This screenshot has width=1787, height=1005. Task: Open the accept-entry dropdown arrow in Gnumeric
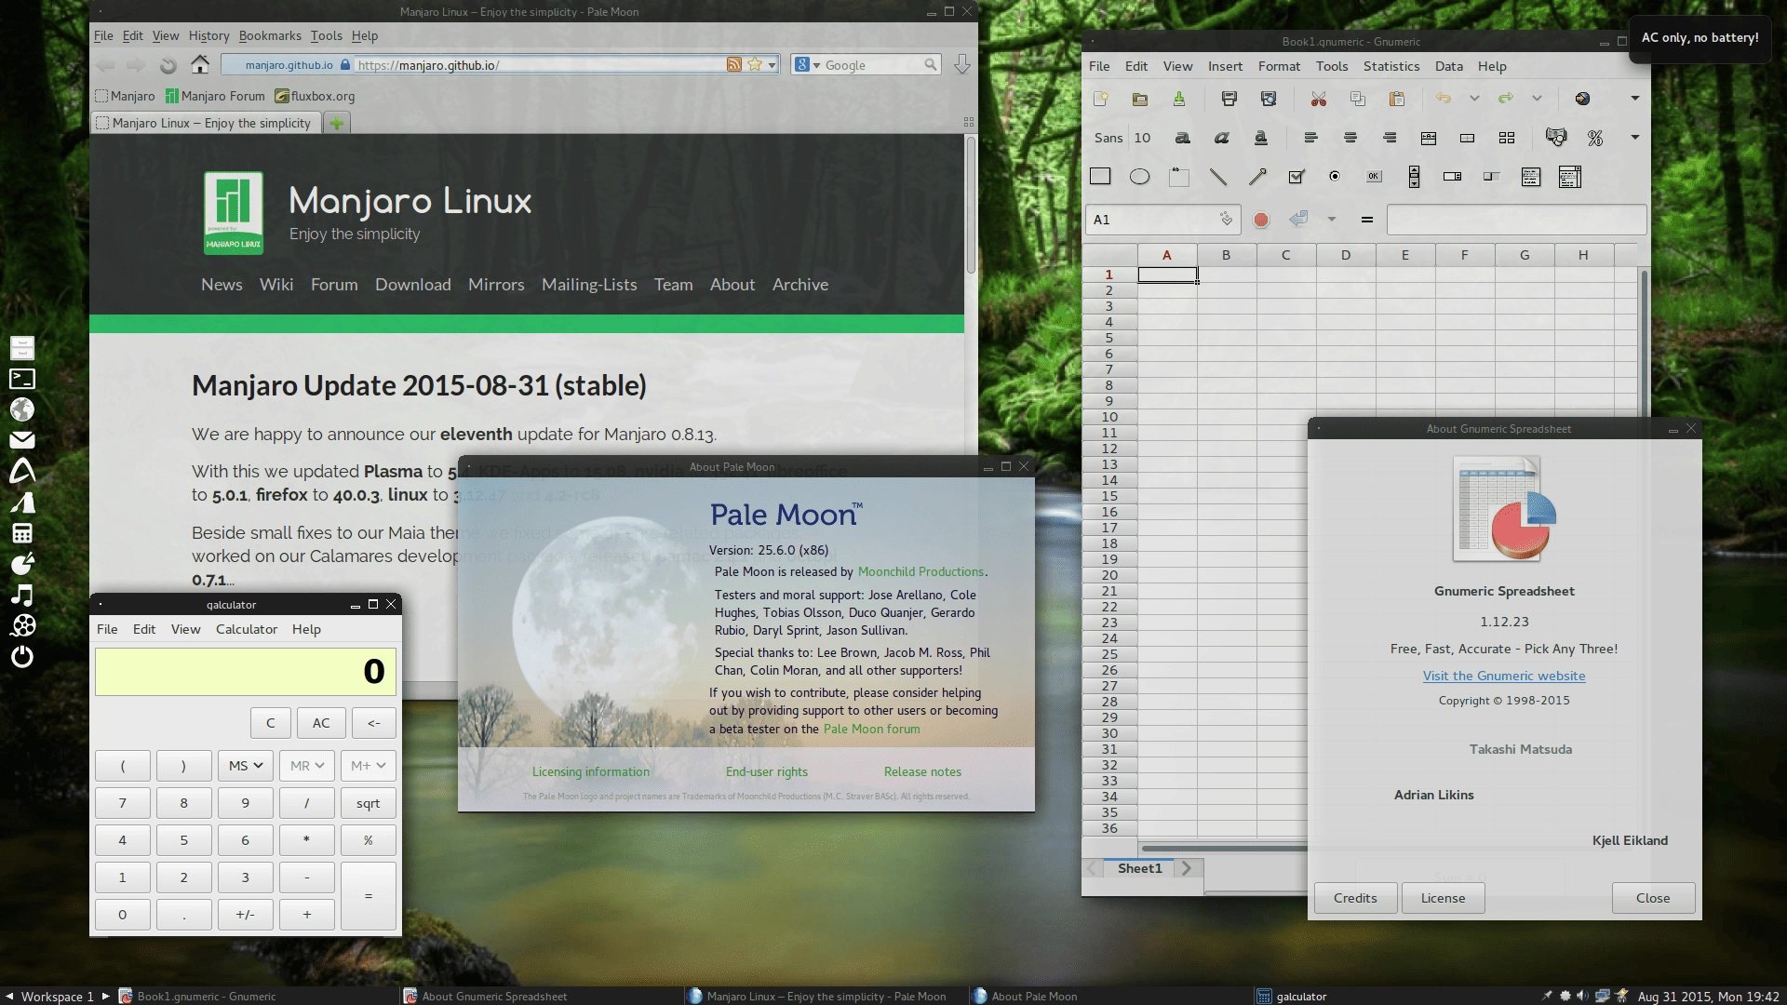click(x=1332, y=220)
